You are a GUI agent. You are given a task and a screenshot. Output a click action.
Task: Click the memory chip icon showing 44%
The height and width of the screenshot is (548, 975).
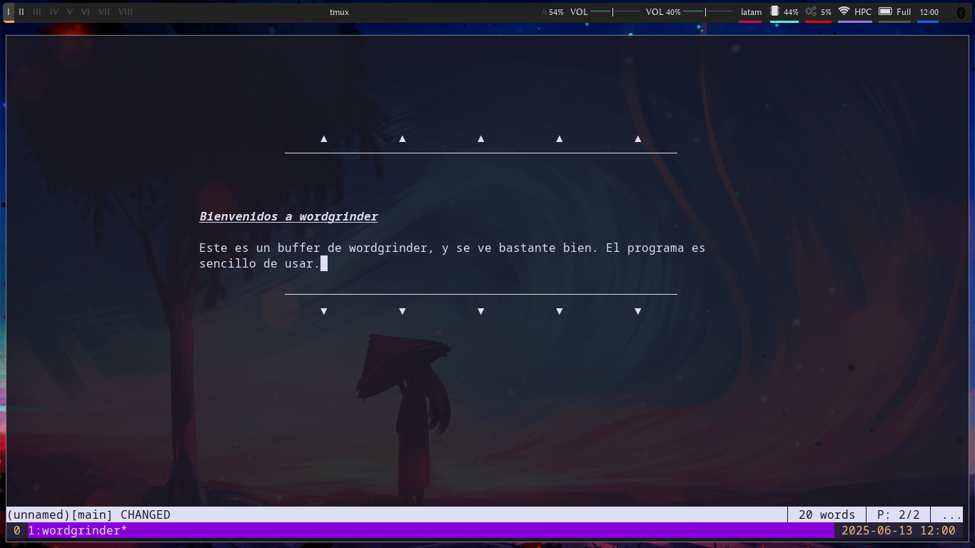pos(775,11)
